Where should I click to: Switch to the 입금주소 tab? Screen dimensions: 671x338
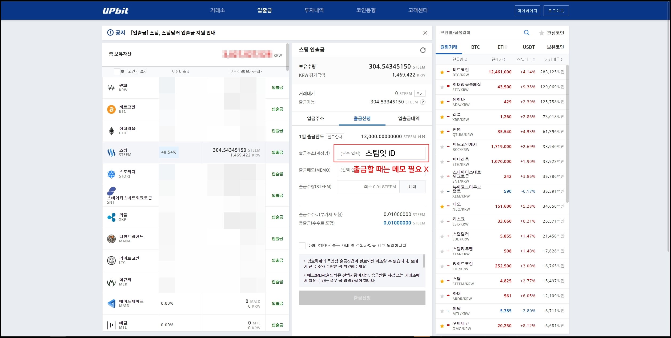316,119
